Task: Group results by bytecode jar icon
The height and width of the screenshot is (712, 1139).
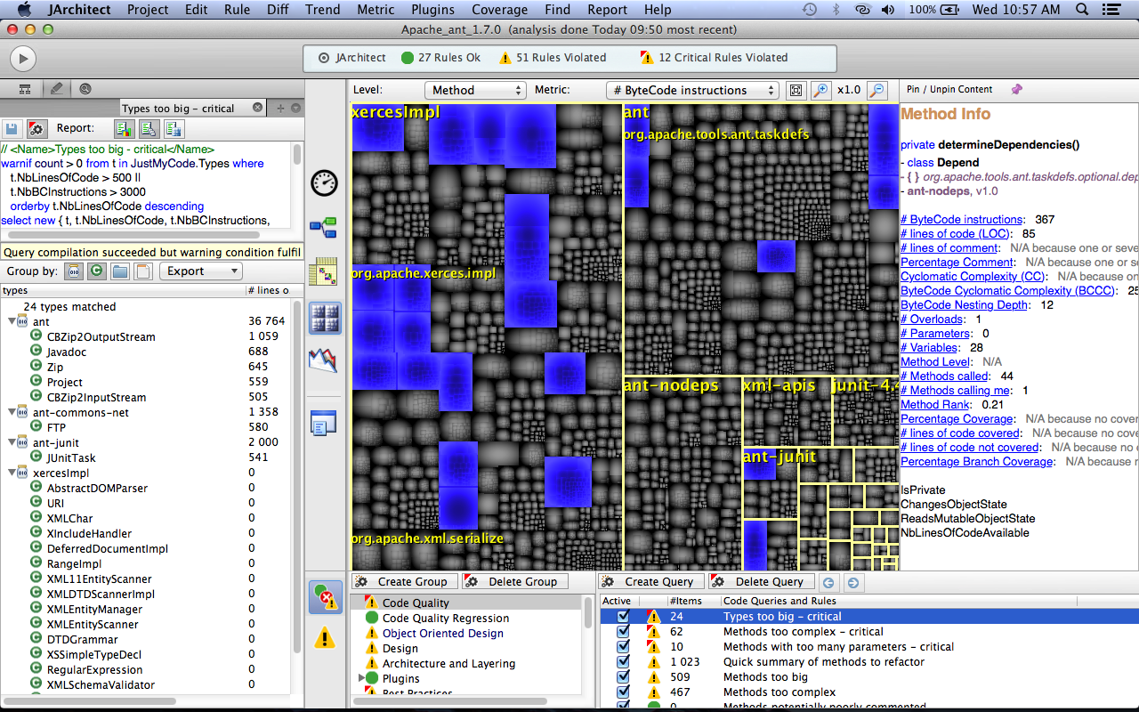Action: point(74,271)
